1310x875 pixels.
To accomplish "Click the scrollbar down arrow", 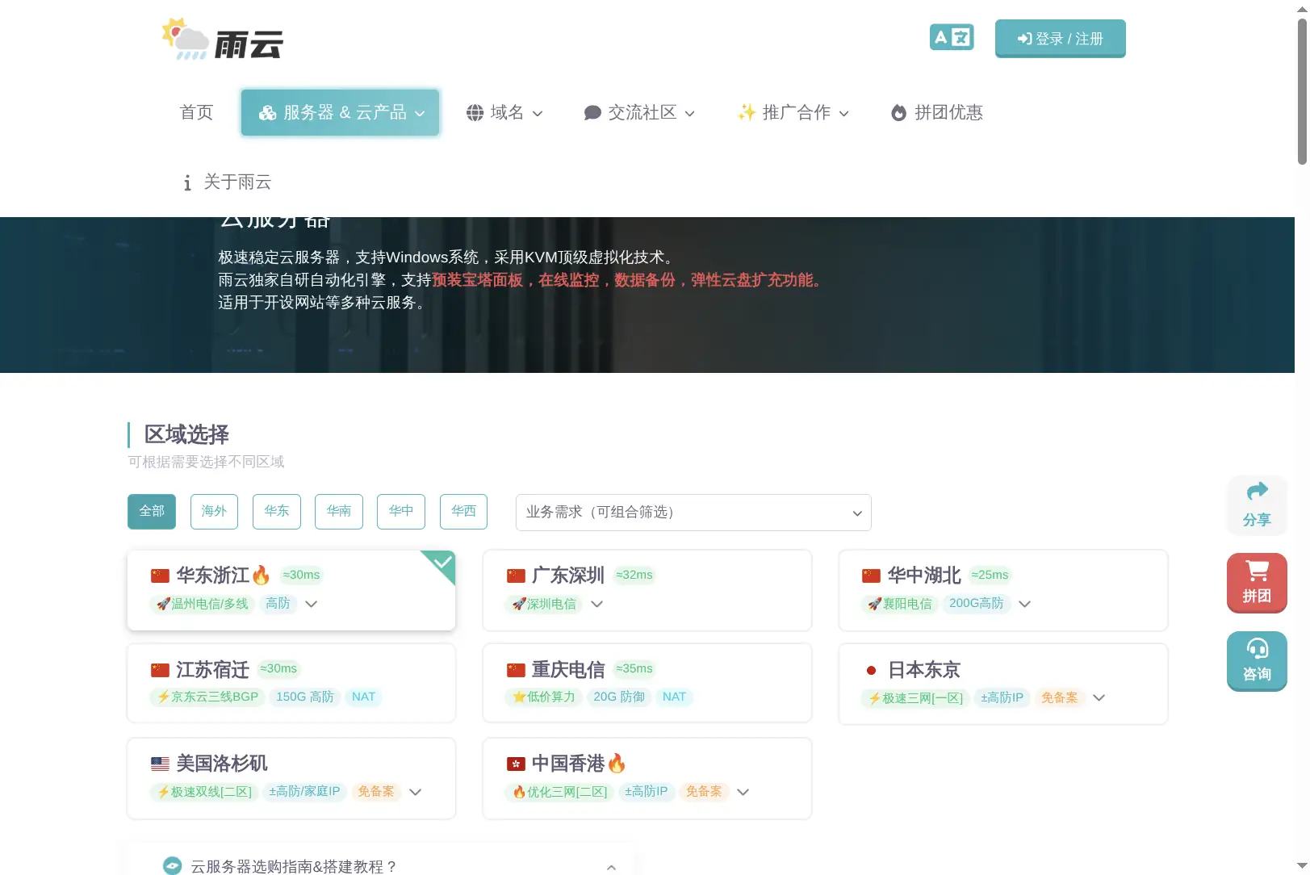I will [x=1302, y=867].
